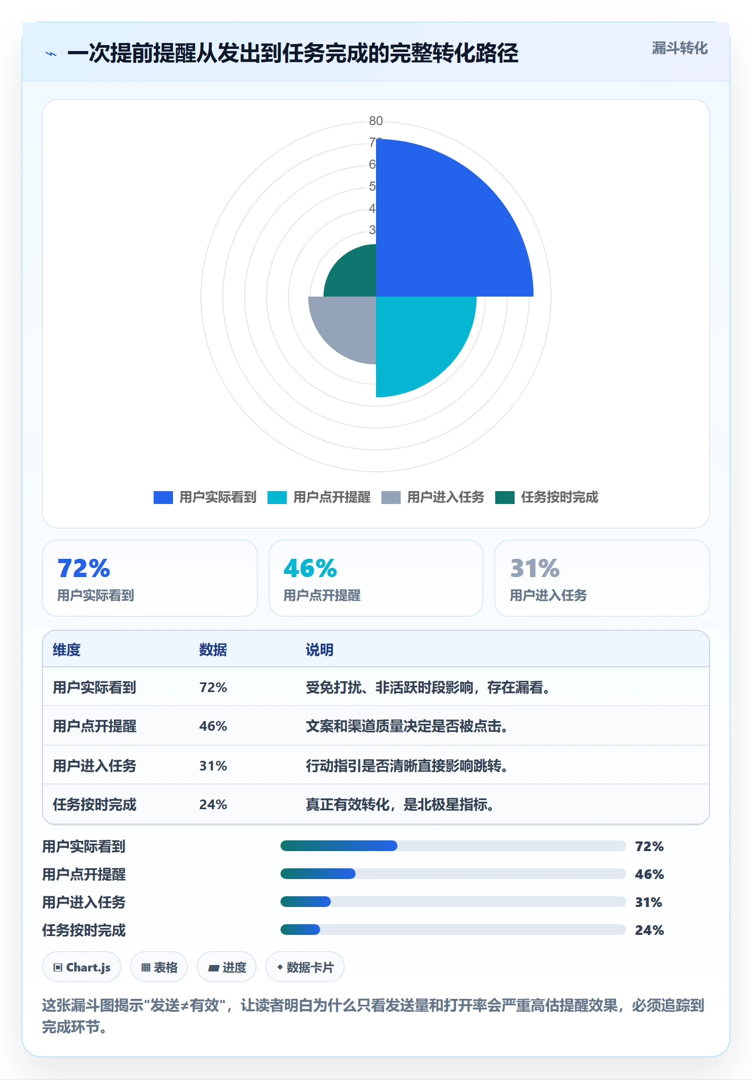The height and width of the screenshot is (1080, 752).
Task: Click the page title 一次提前提醒从发出到任务完成的完整转化路径
Action: pos(293,53)
